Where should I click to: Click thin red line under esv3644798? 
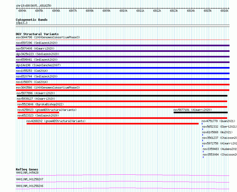coord(122,40)
